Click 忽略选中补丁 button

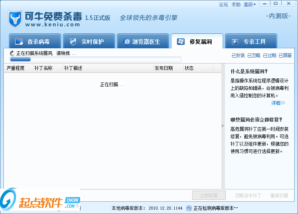pos(248,195)
